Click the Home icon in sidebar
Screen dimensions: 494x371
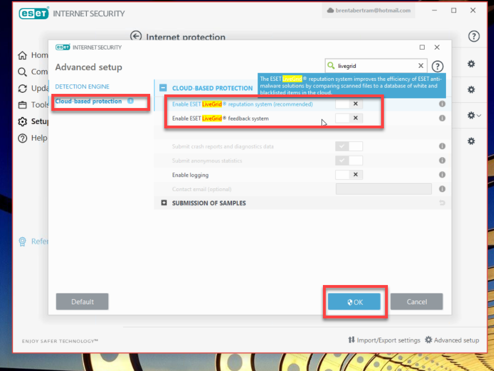23,55
